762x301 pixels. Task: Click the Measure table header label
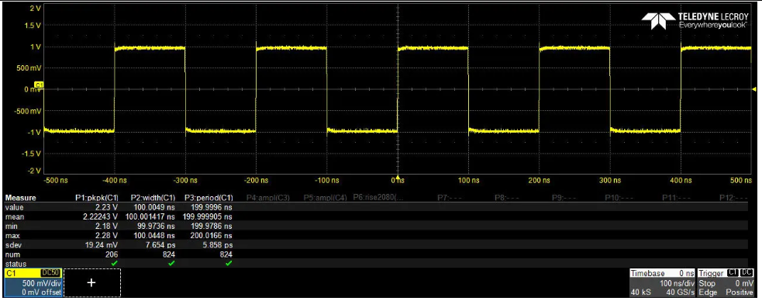20,199
